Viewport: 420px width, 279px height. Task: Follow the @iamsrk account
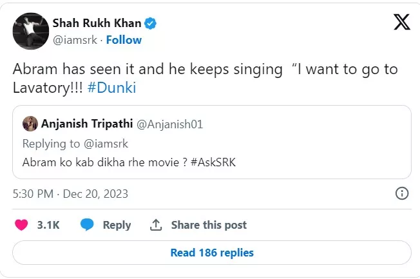[123, 39]
